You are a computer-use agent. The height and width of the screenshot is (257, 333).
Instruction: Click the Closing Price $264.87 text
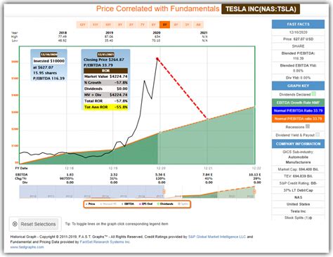click(104, 60)
